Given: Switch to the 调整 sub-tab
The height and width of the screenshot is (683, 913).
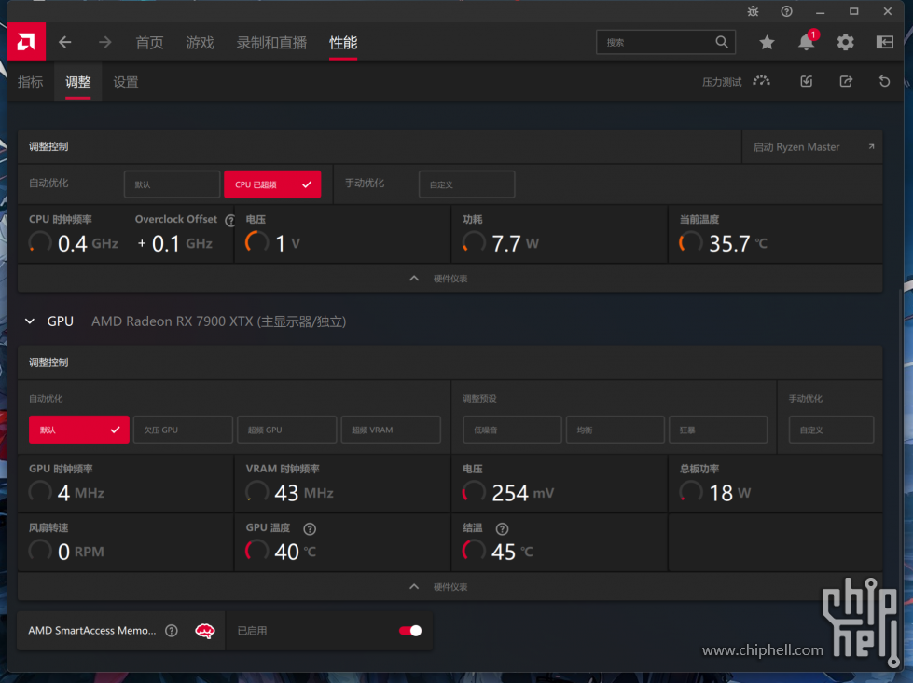Looking at the screenshot, I should (x=78, y=82).
